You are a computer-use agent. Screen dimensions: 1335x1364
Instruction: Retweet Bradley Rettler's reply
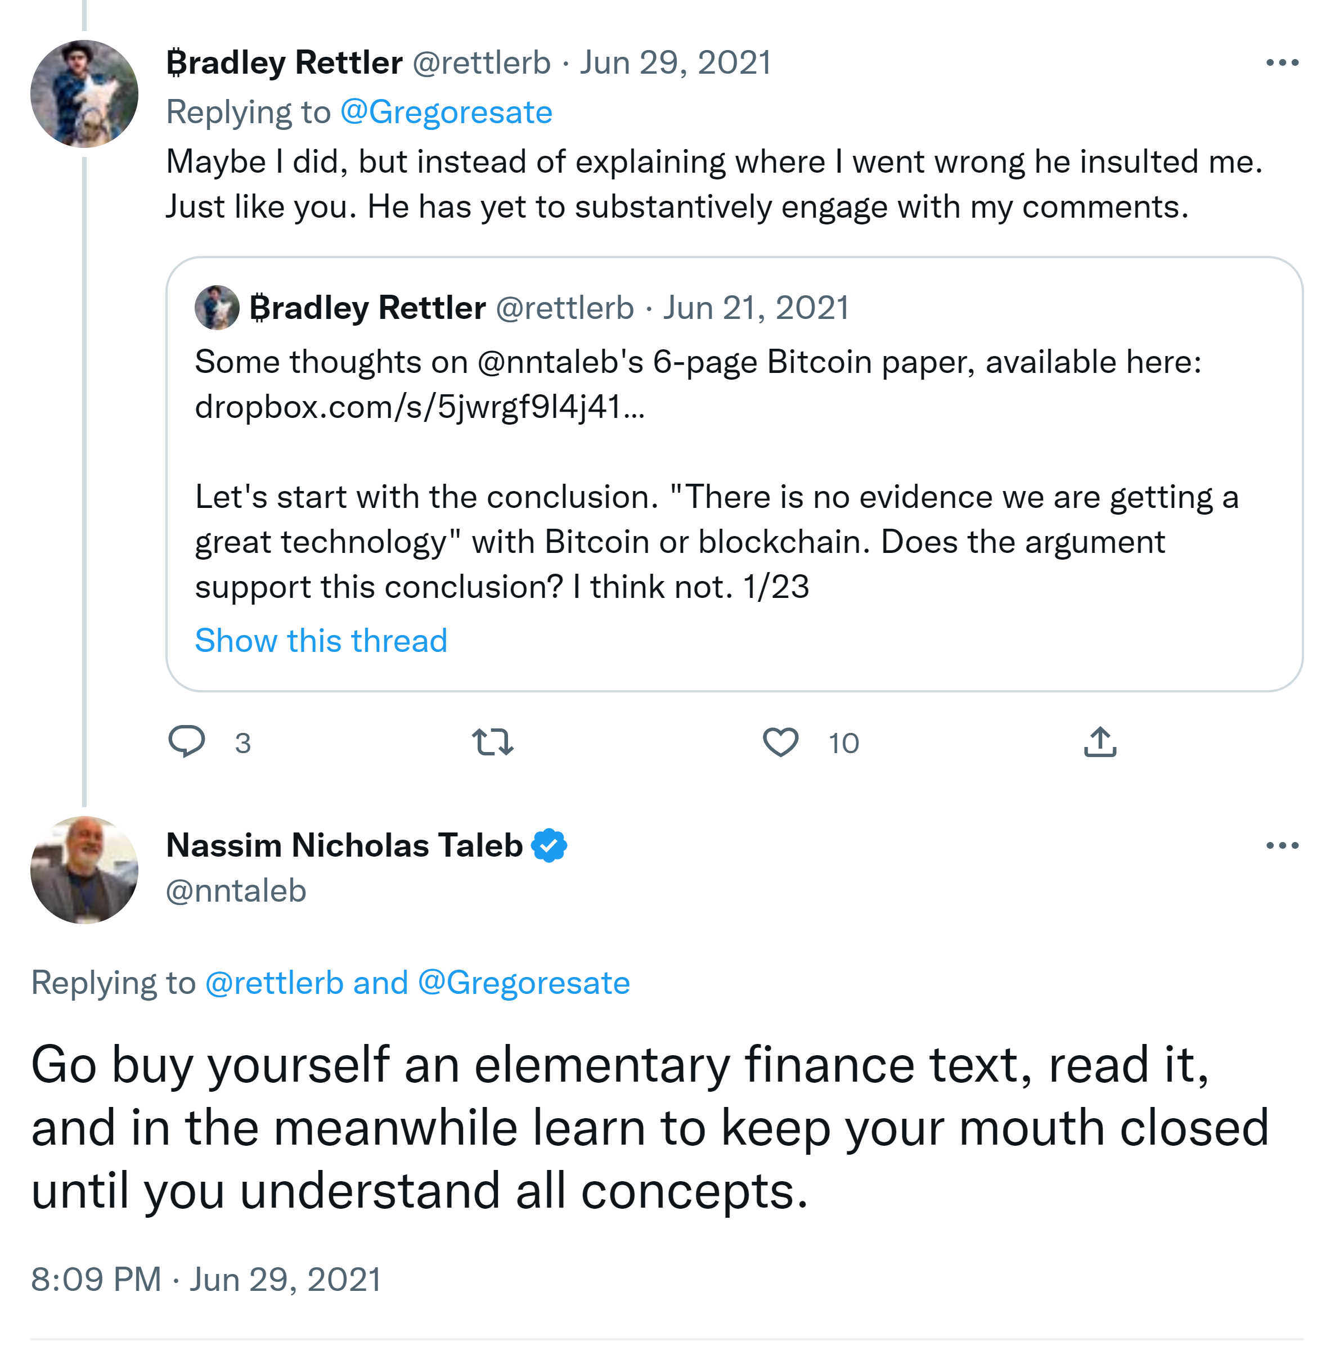[492, 741]
